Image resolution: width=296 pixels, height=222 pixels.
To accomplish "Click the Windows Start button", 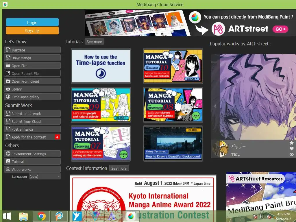I will (7, 216).
